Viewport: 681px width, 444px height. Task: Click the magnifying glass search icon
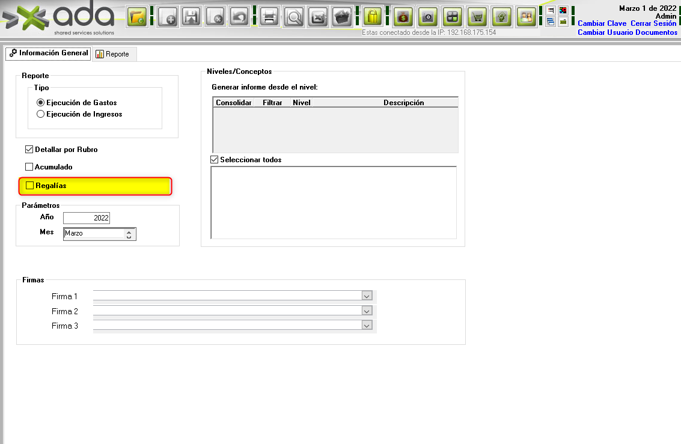pyautogui.click(x=294, y=17)
